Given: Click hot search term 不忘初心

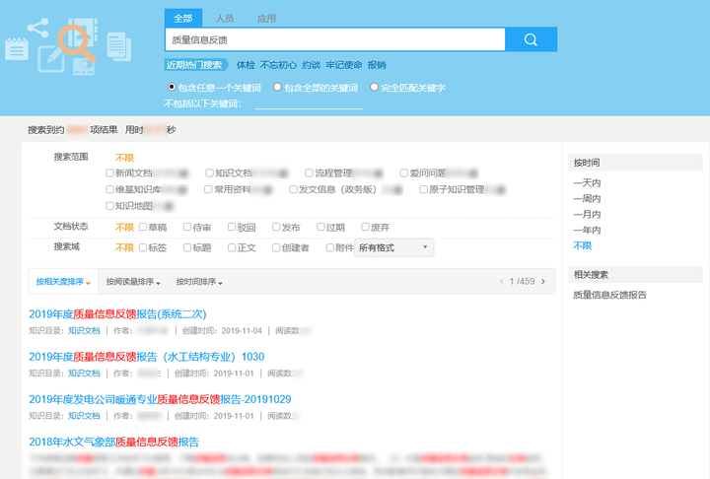Looking at the screenshot, I should [x=278, y=65].
